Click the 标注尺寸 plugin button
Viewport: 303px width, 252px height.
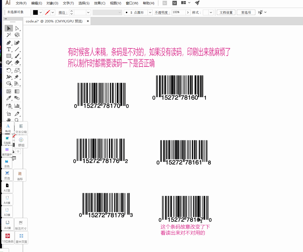point(21,225)
